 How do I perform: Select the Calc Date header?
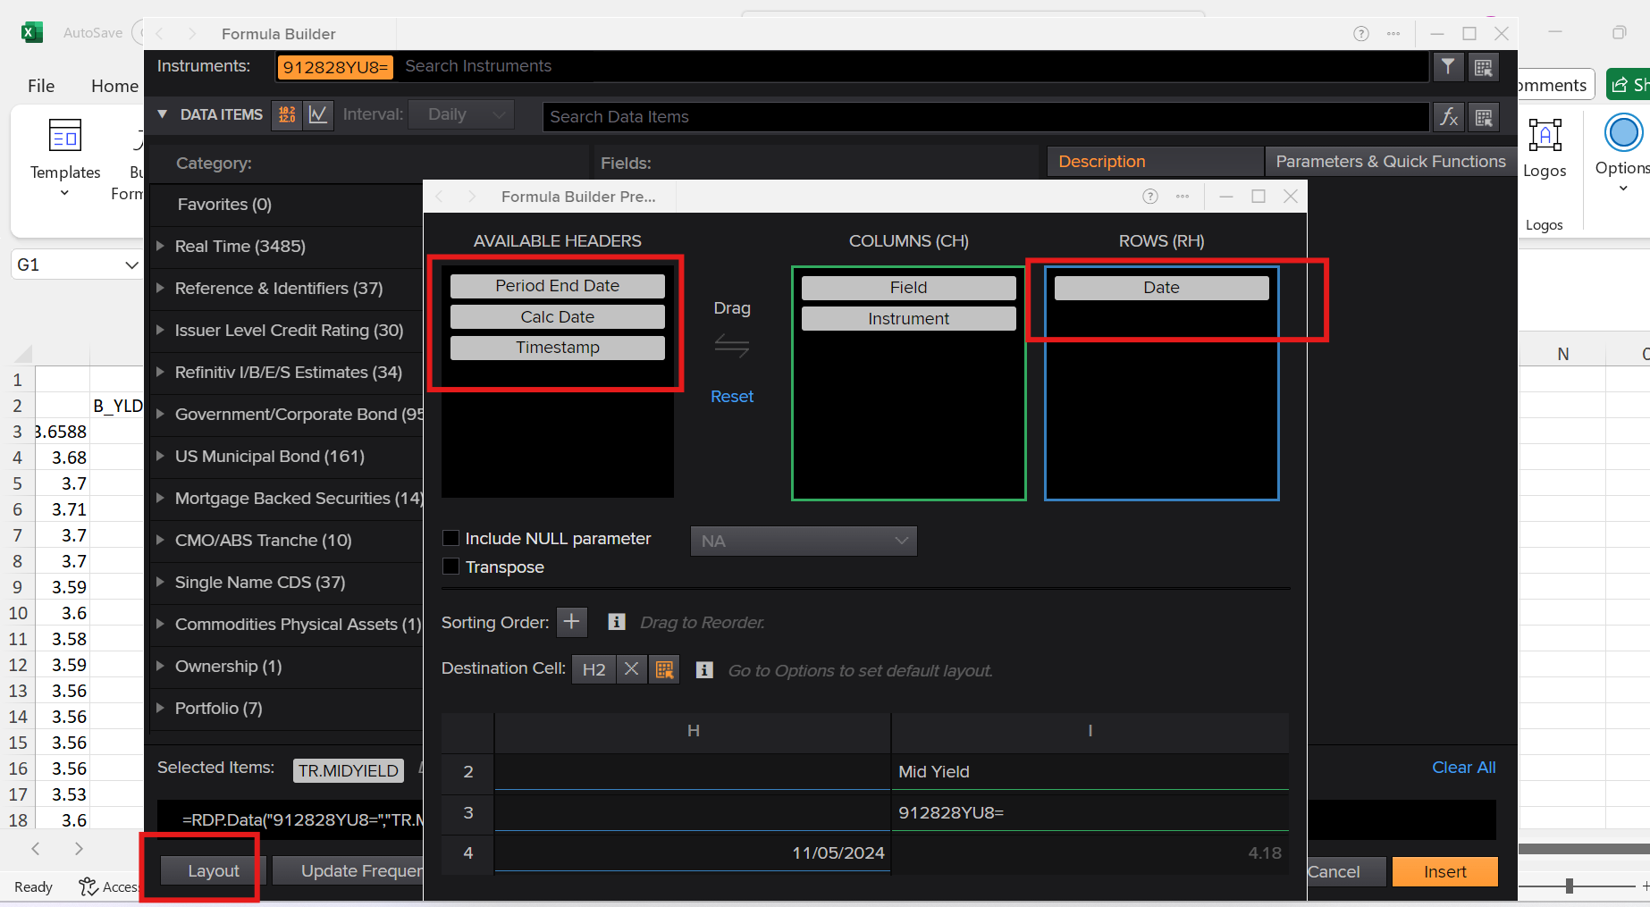click(558, 317)
